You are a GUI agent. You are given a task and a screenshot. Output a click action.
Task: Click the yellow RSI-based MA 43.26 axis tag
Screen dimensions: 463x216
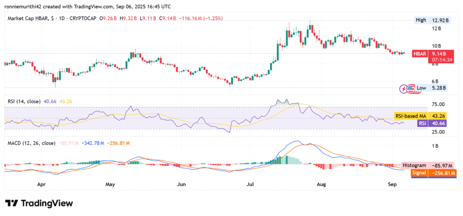point(420,116)
